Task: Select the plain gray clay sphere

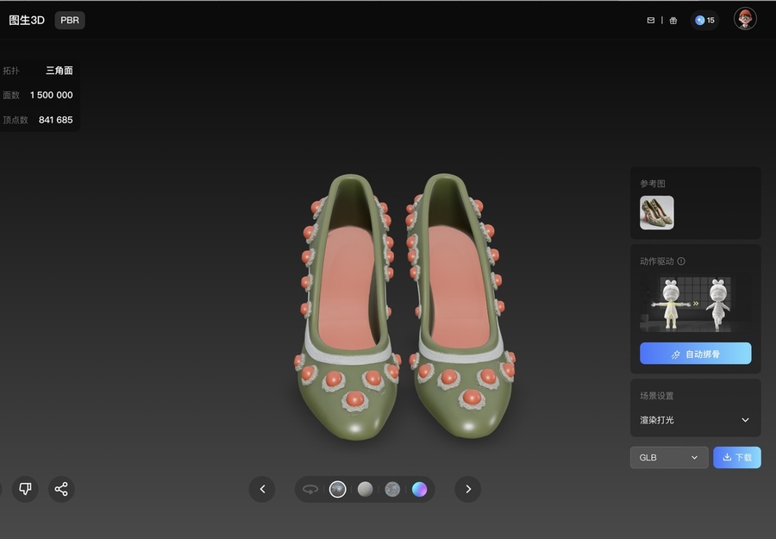Action: [x=366, y=489]
